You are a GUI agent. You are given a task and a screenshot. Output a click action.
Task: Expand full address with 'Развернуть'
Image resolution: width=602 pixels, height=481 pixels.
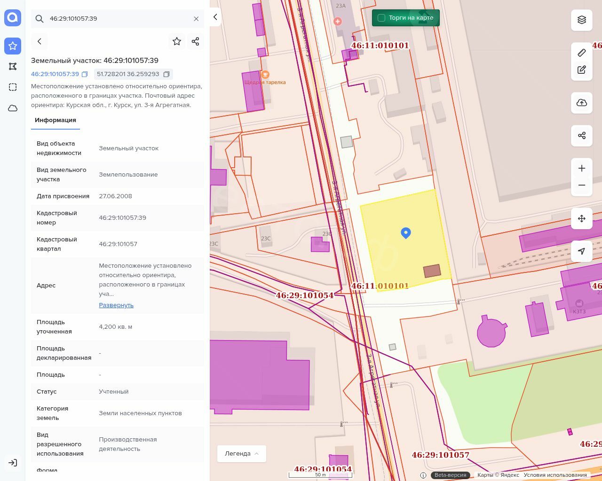point(116,305)
